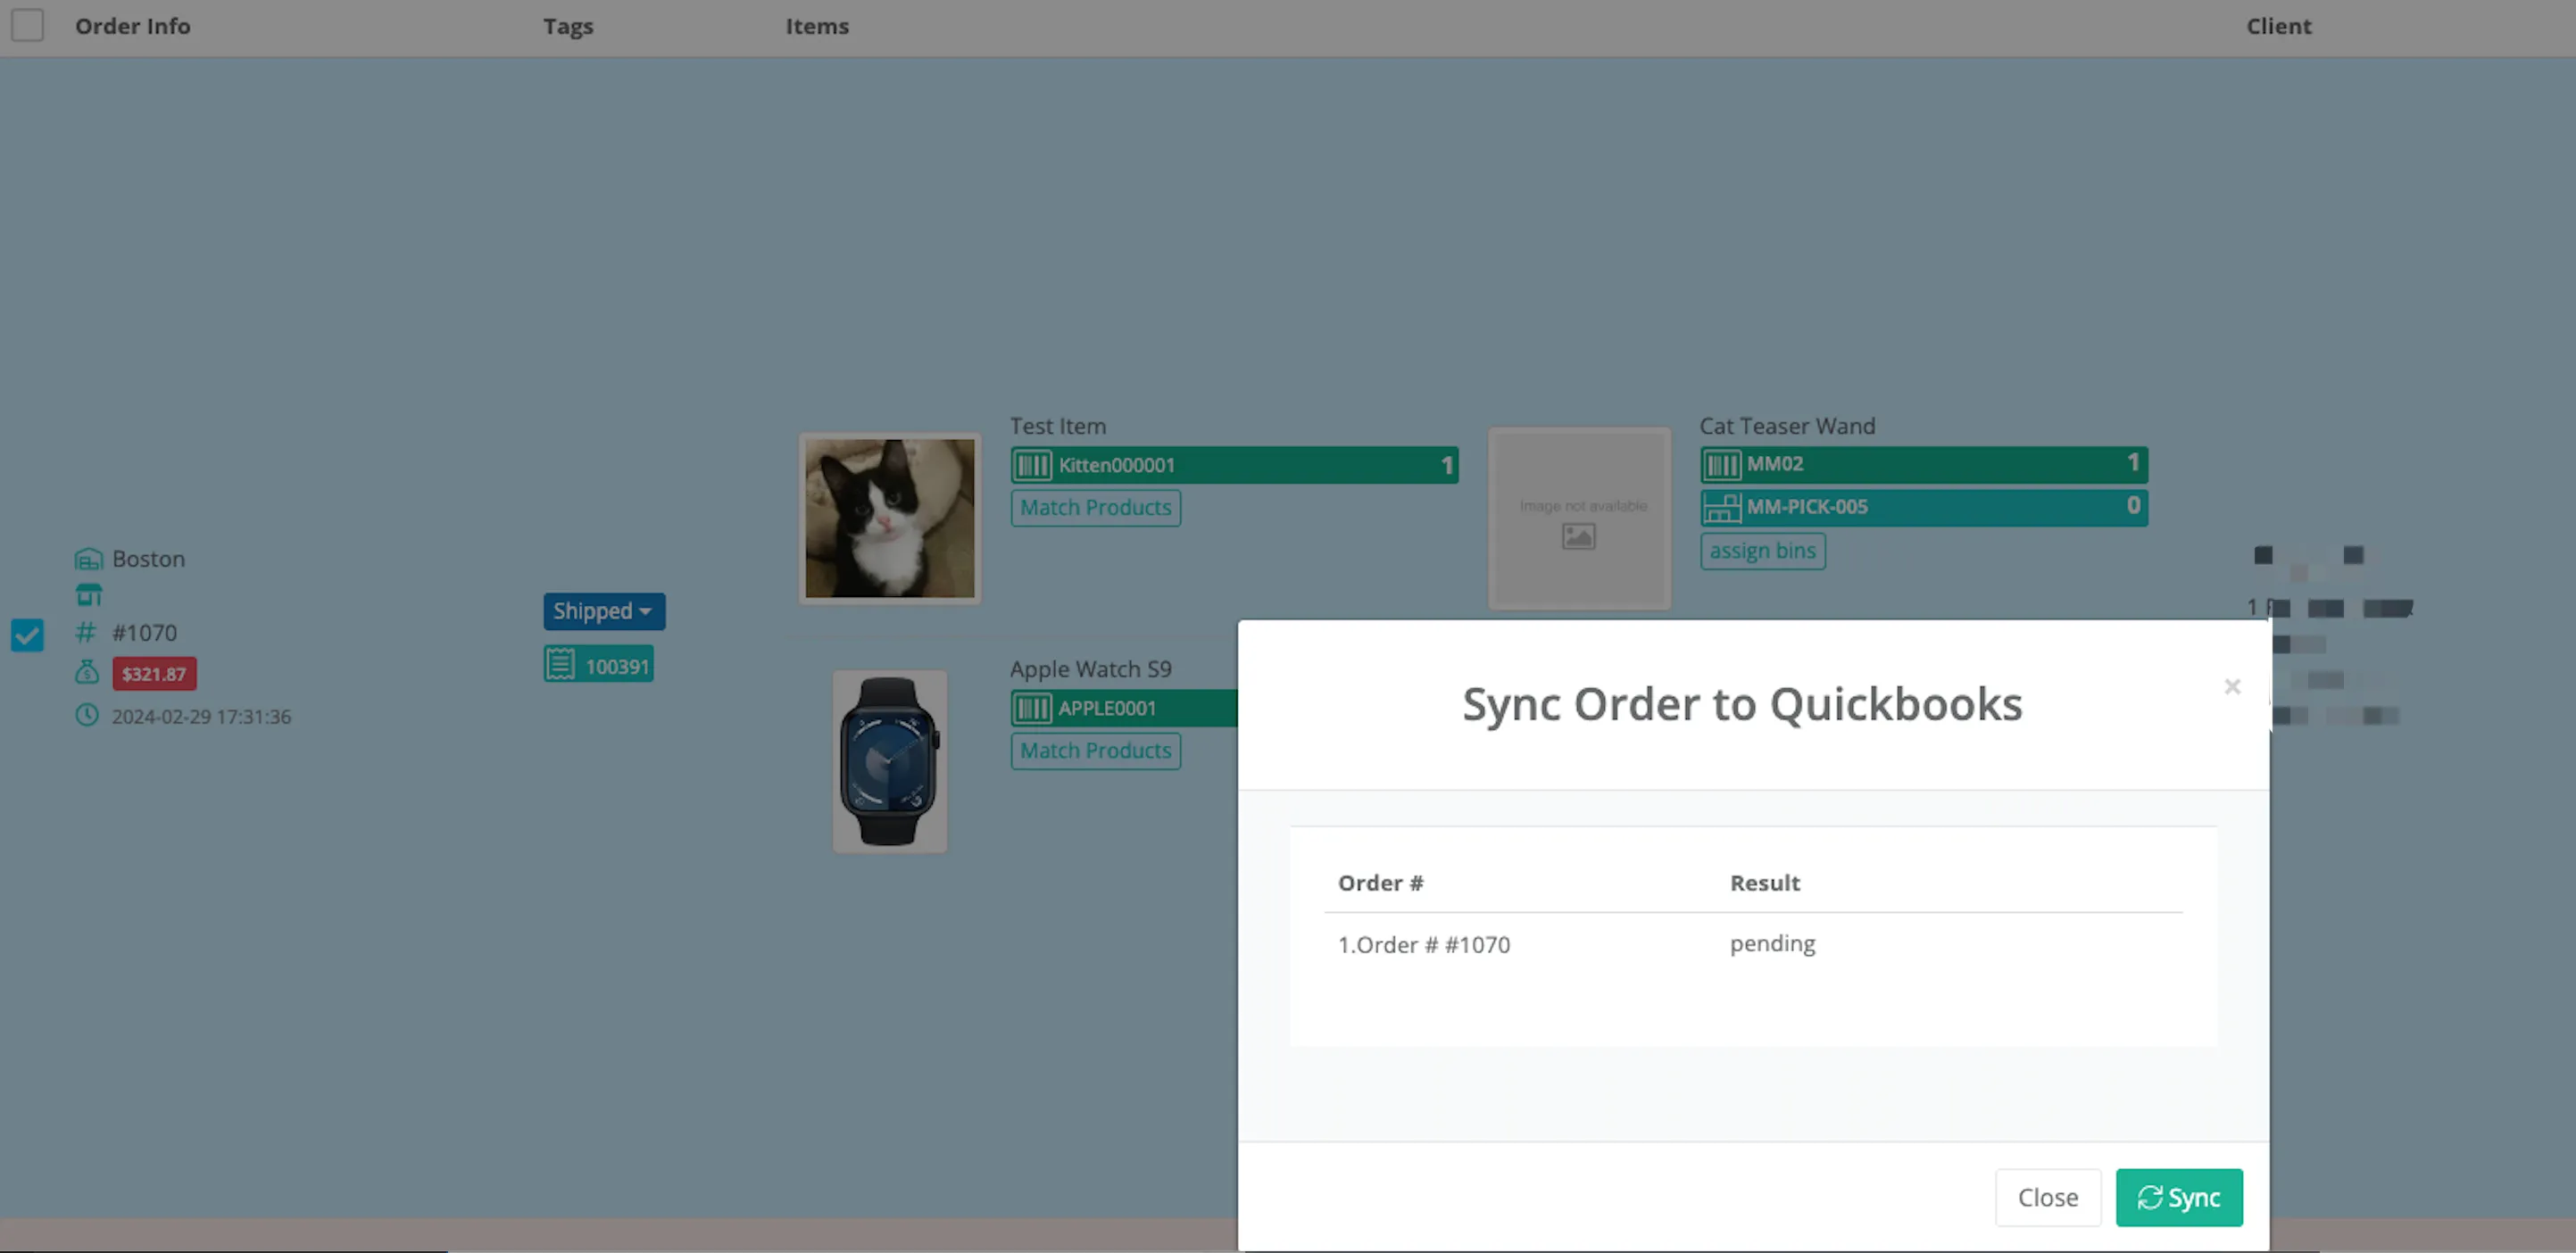This screenshot has height=1253, width=2576.
Task: Click the barcode icon for MM02
Action: [1722, 464]
